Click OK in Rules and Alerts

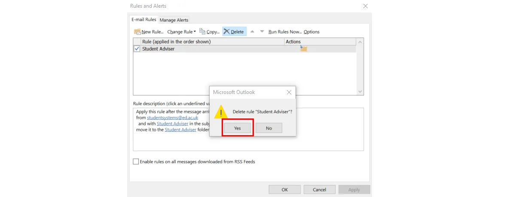coord(284,189)
